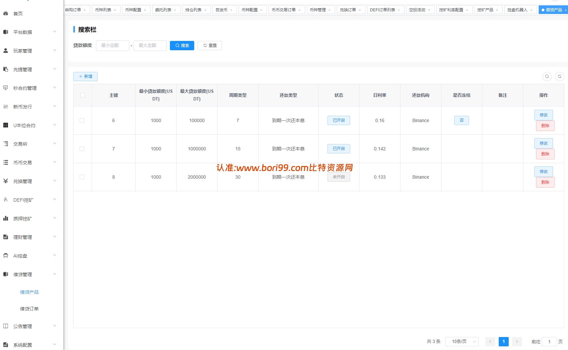Click the 平台数据 sidebar icon

[6, 32]
